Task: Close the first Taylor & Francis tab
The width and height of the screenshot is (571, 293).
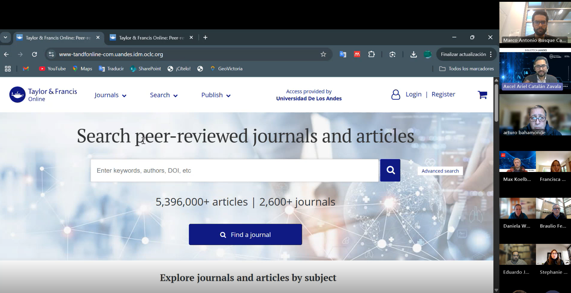Action: pyautogui.click(x=98, y=37)
